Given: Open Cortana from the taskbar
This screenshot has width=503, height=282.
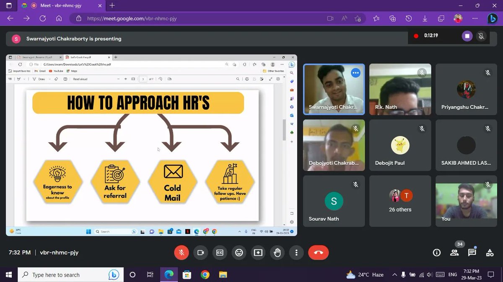Looking at the screenshot, I should point(132,274).
